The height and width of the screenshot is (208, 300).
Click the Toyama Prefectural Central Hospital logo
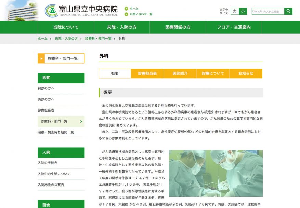(x=81, y=11)
